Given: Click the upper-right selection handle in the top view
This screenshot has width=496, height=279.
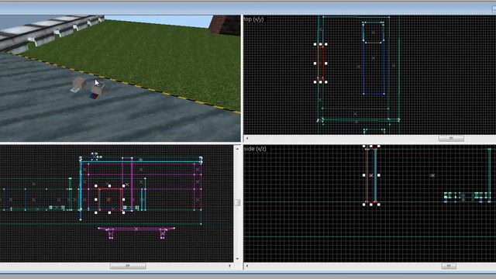Looking at the screenshot, I should click(326, 44).
